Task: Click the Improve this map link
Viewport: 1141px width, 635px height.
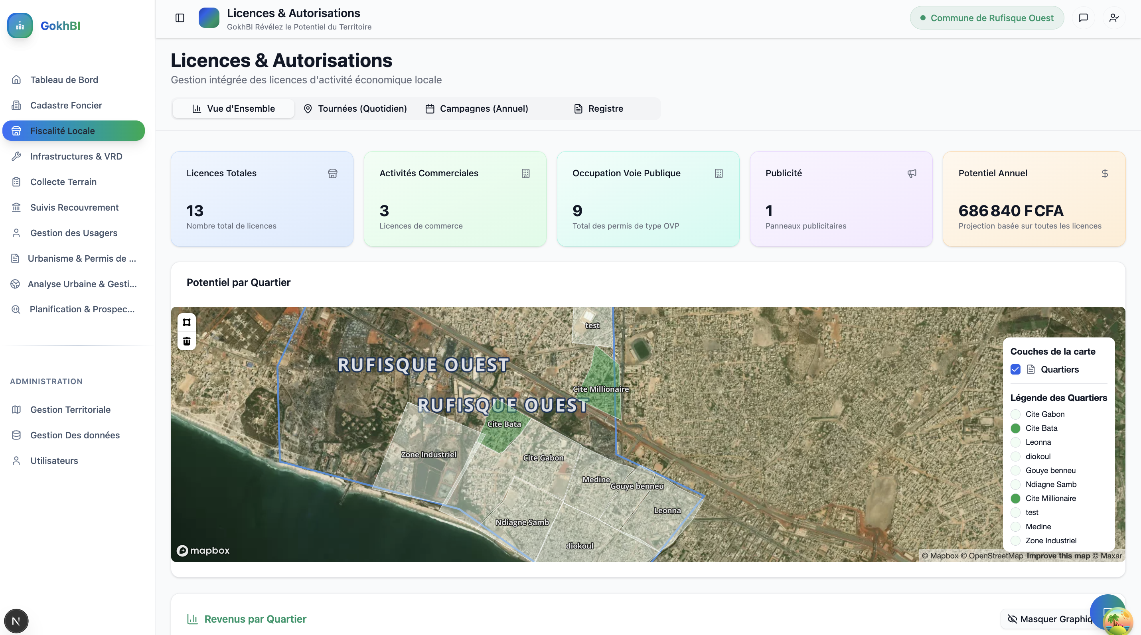Action: (x=1058, y=556)
